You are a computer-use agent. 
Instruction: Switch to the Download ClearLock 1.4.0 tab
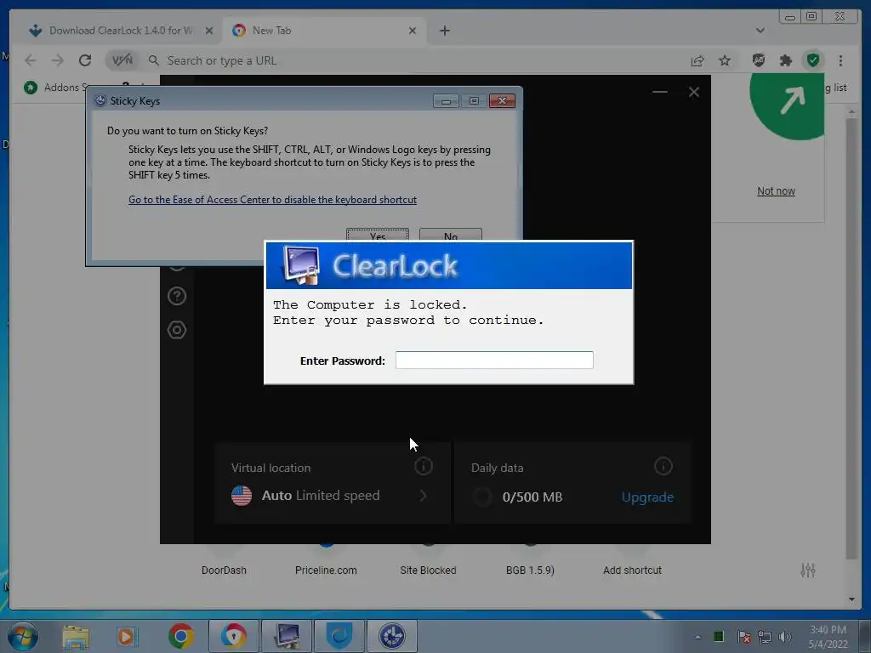[x=120, y=31]
